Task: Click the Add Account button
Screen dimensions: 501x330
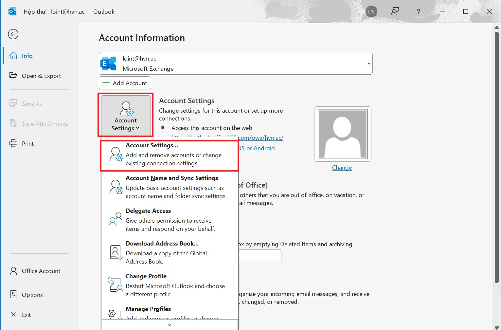Action: 125,83
